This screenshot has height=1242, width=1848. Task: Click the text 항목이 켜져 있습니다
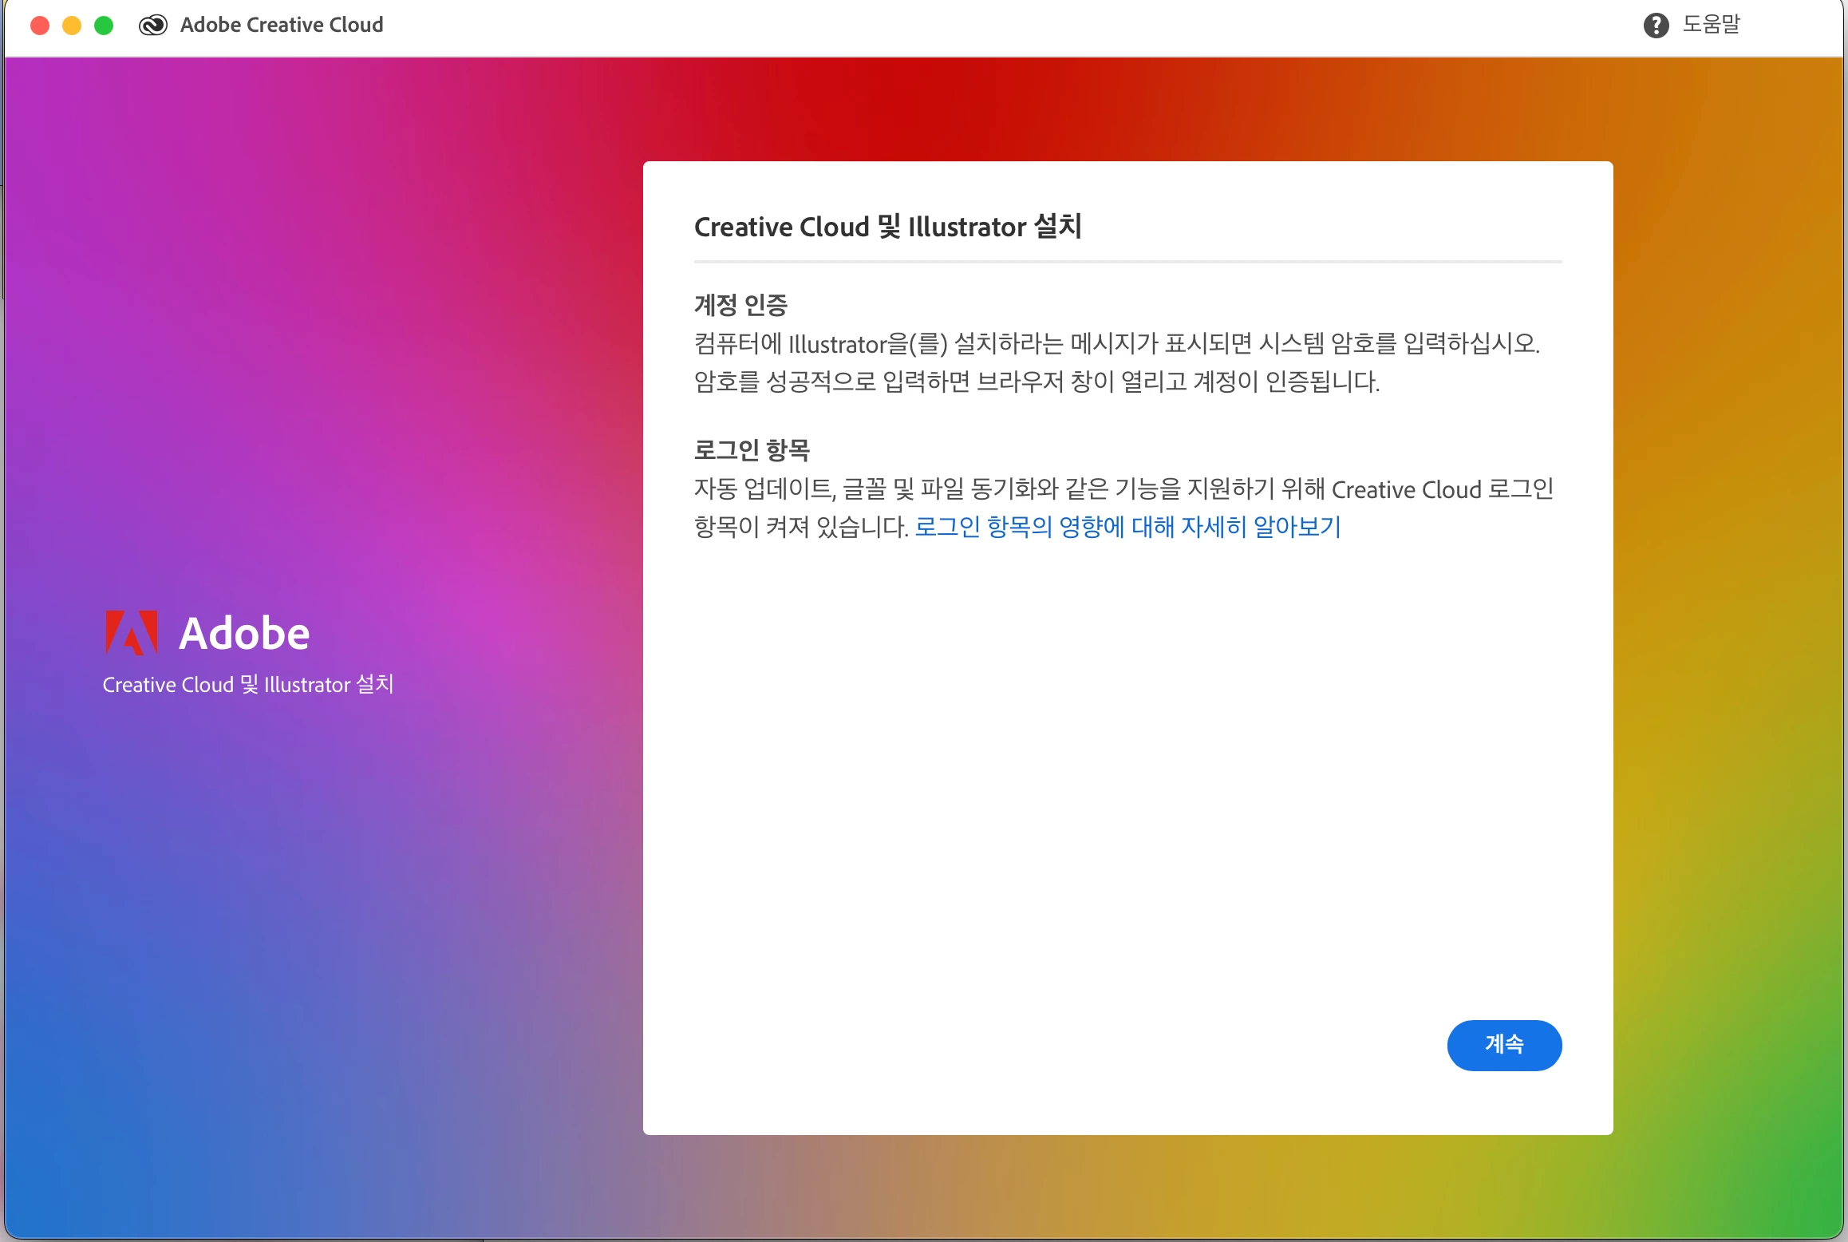coord(801,528)
